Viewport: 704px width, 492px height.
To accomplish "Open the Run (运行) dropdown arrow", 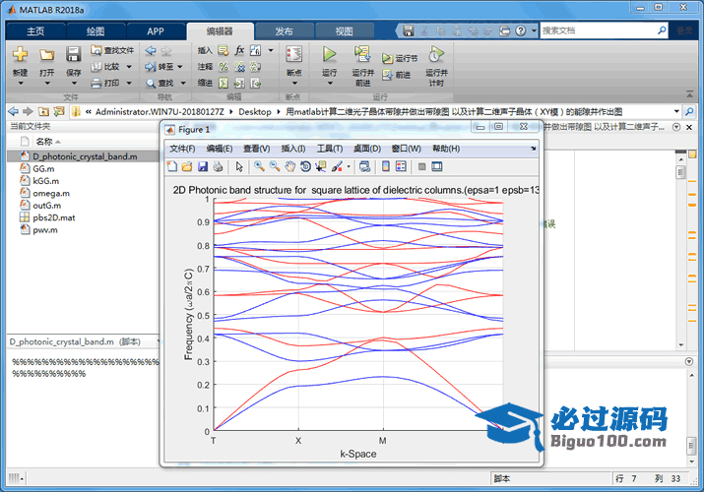I will click(330, 83).
